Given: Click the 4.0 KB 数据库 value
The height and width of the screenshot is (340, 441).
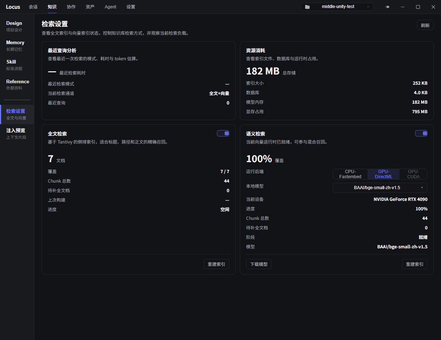Looking at the screenshot, I should pyautogui.click(x=421, y=93).
